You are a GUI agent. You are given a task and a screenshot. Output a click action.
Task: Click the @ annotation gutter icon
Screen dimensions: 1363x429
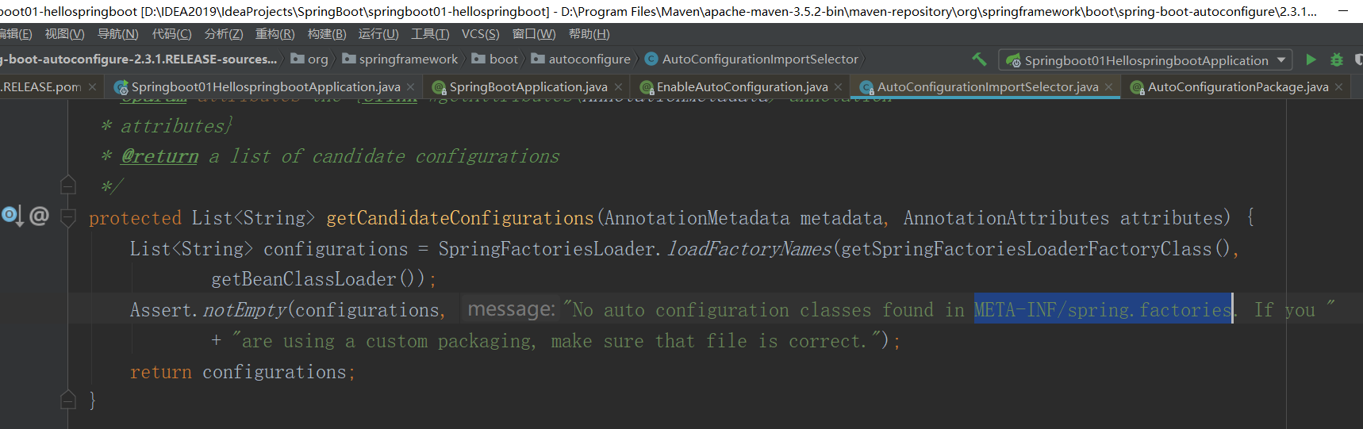pyautogui.click(x=39, y=216)
